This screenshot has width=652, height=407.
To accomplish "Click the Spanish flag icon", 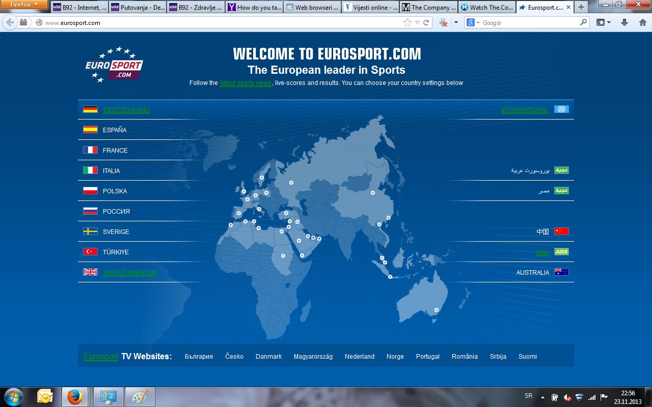I will pyautogui.click(x=90, y=130).
